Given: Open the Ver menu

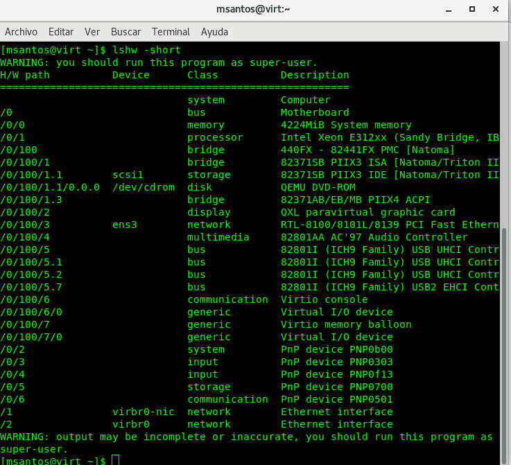Looking at the screenshot, I should pyautogui.click(x=92, y=32).
